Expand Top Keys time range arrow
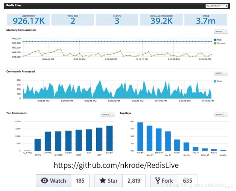Screen dimensions: 236x191 tap(226, 115)
